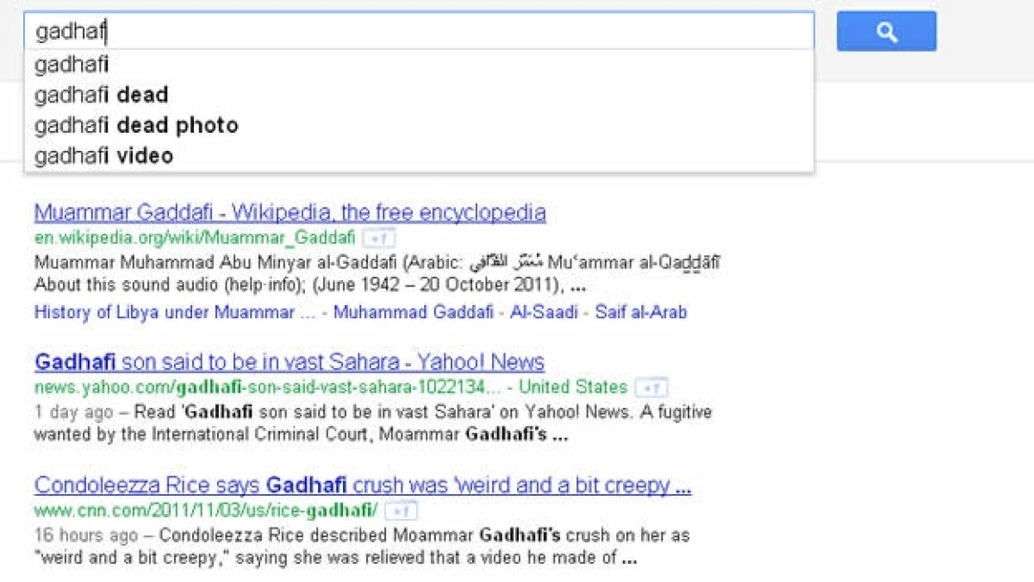Open the Condoleezza Rice CNN result
The width and height of the screenshot is (1034, 582).
(x=363, y=485)
